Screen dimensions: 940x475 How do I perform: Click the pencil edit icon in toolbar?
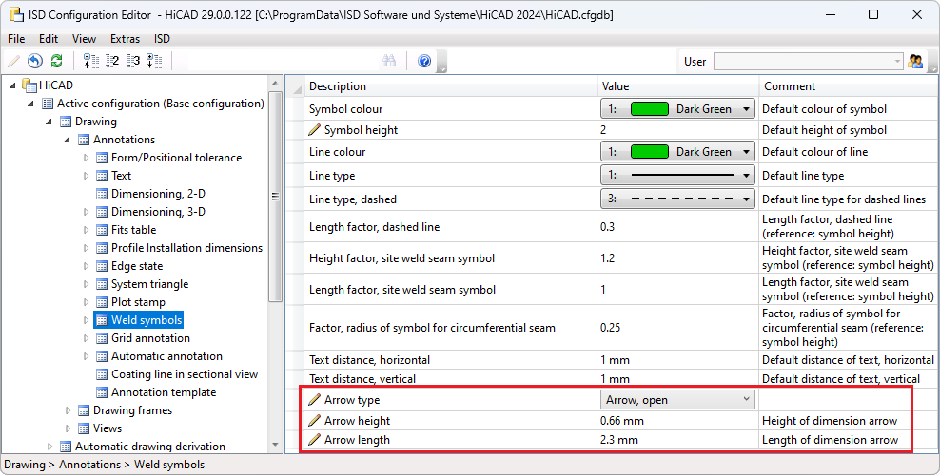(x=13, y=61)
